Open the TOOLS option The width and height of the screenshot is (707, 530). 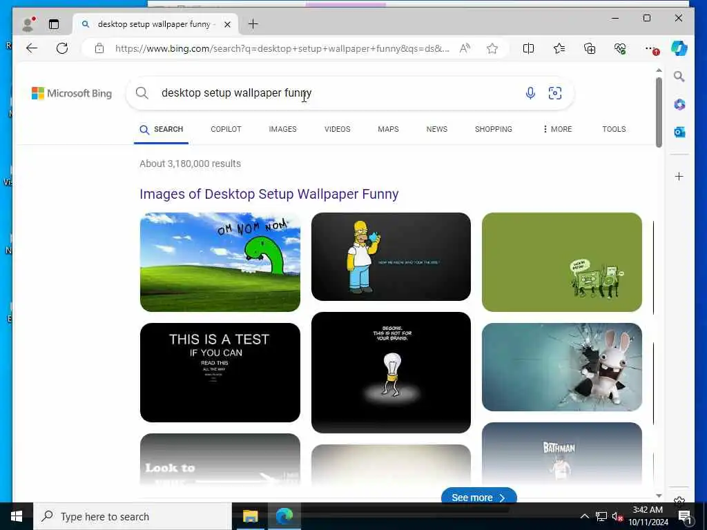614,129
